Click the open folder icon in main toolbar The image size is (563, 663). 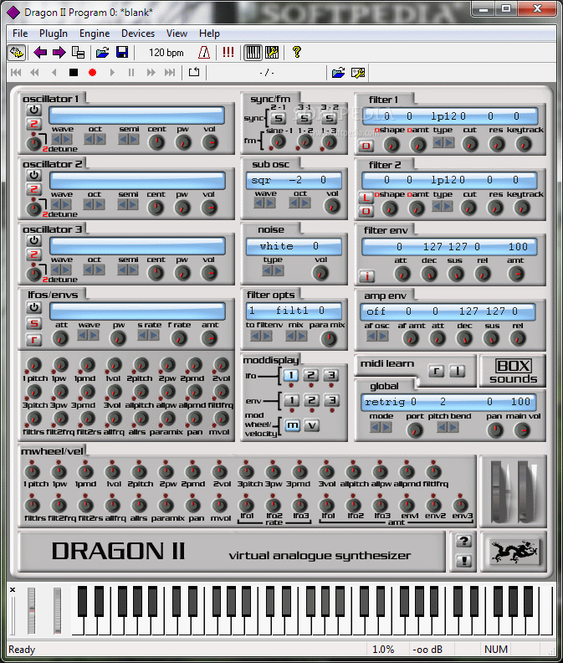point(102,53)
